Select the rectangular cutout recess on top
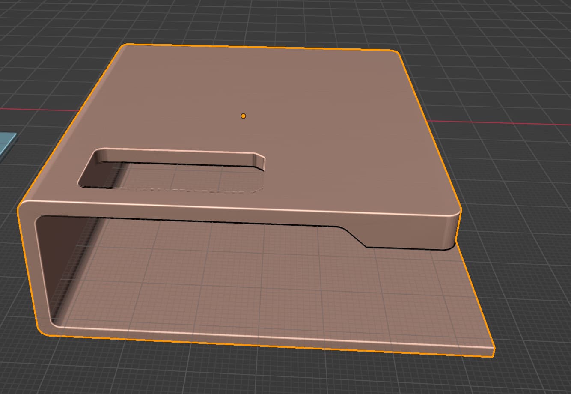The image size is (571, 394). (x=171, y=176)
